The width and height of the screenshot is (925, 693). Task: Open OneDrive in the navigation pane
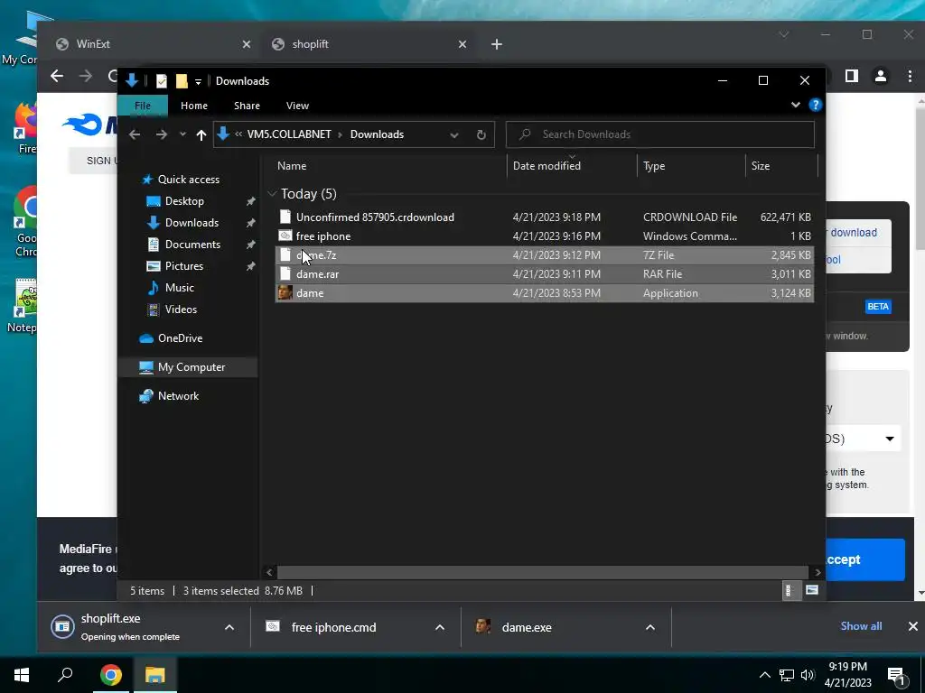[180, 337]
